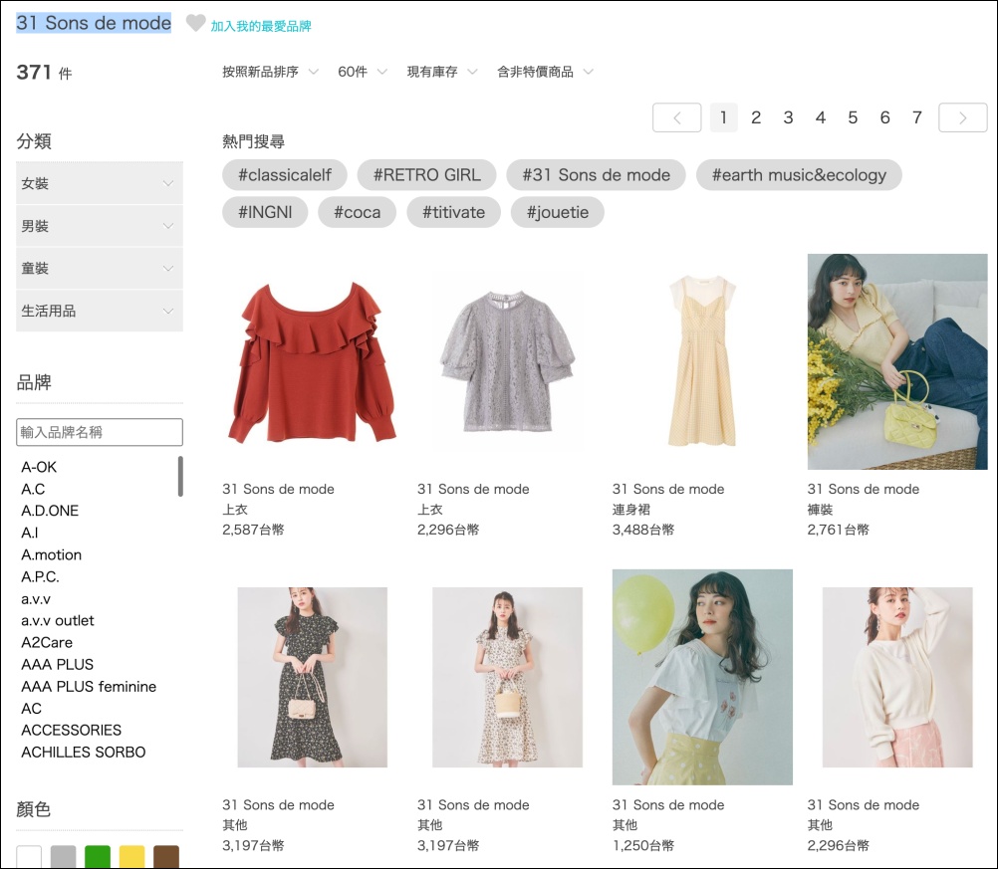
Task: Click the heart favorite brand icon
Action: (195, 23)
